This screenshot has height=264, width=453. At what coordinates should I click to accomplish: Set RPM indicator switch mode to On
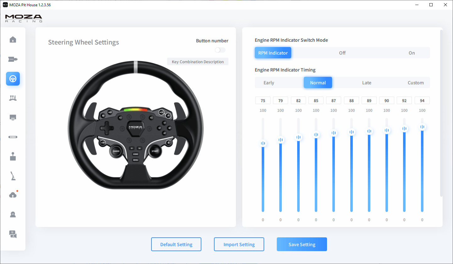[x=412, y=53]
